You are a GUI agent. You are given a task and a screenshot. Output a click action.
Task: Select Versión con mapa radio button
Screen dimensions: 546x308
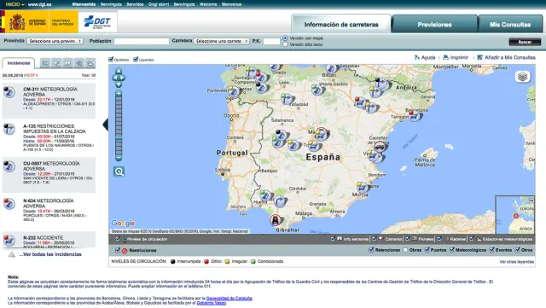coord(286,38)
